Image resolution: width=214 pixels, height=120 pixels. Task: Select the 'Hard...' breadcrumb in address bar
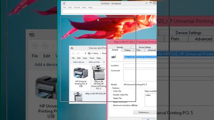click(x=96, y=53)
